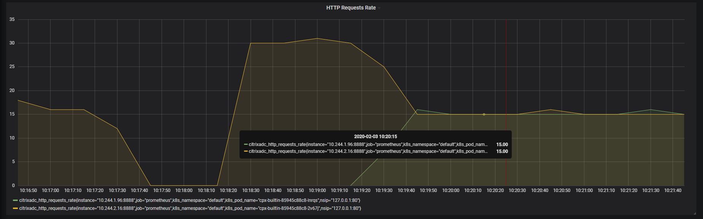Click the yellow data point at 10:20:15
The image size is (703, 219).
[x=484, y=114]
